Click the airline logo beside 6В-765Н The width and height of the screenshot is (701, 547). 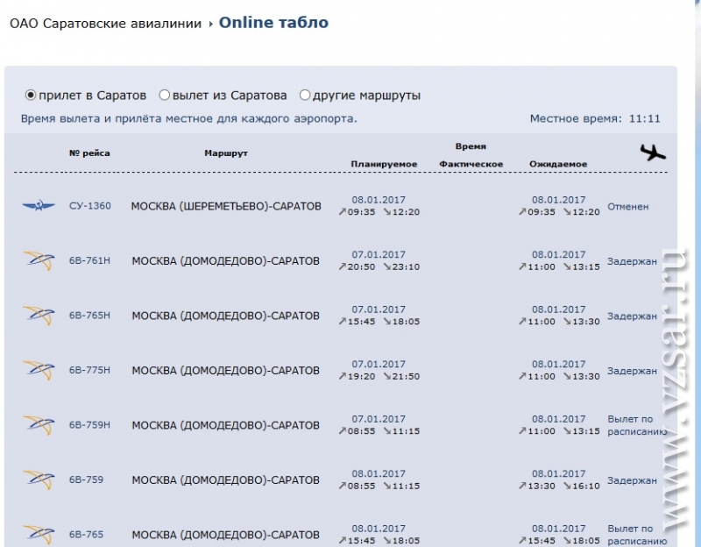tap(39, 316)
